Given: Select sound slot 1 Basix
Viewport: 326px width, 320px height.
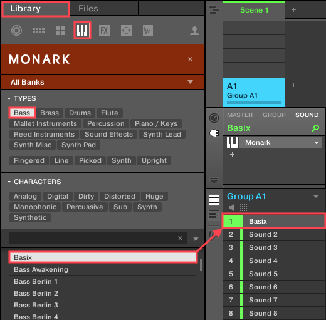Looking at the screenshot, I should pos(274,221).
